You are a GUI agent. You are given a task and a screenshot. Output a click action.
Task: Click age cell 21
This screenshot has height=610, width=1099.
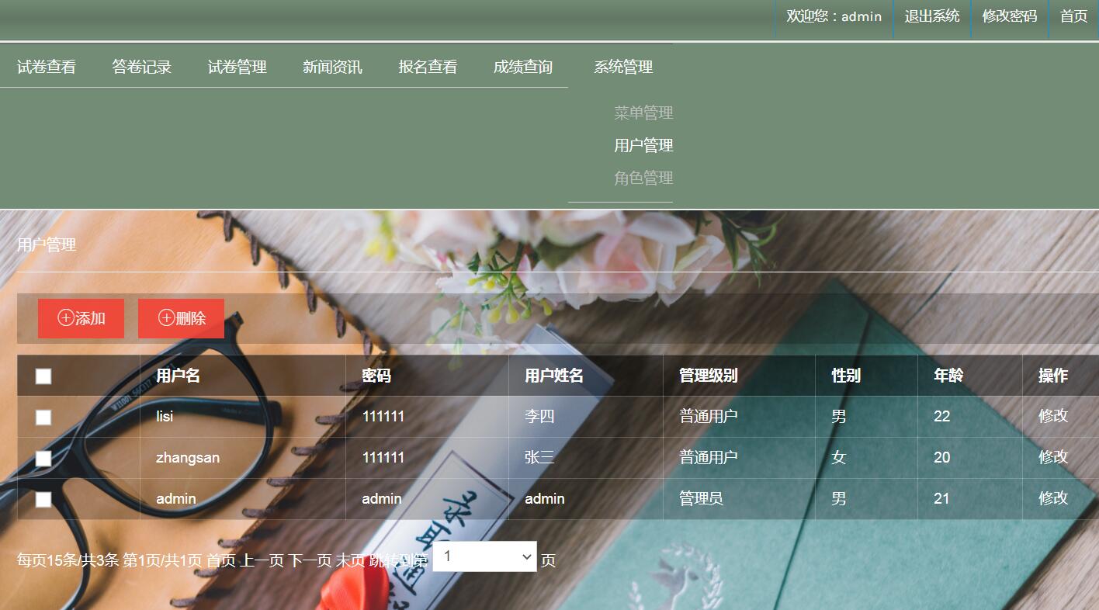[942, 499]
